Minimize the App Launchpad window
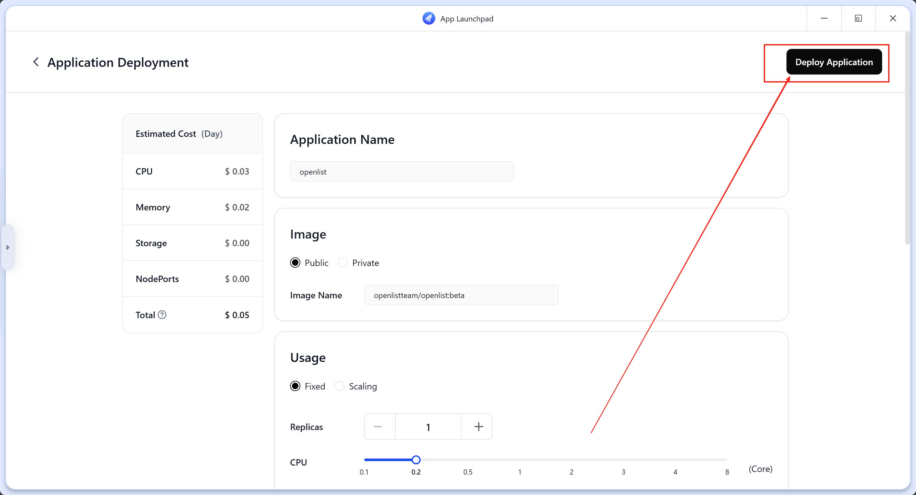The height and width of the screenshot is (495, 916). [x=824, y=18]
